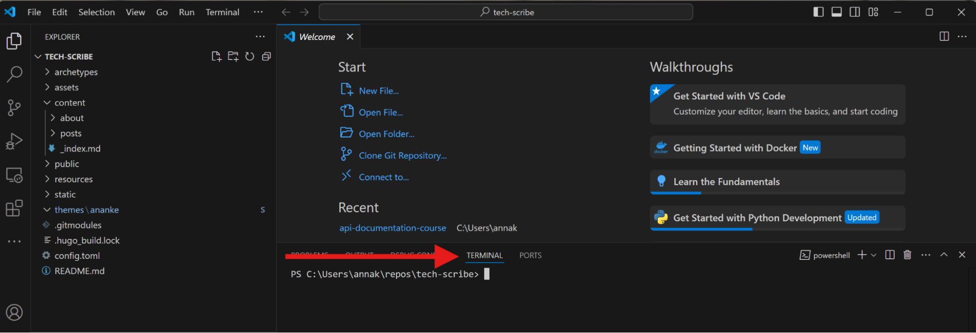Open Getting Started with Docker walkthrough

[777, 147]
